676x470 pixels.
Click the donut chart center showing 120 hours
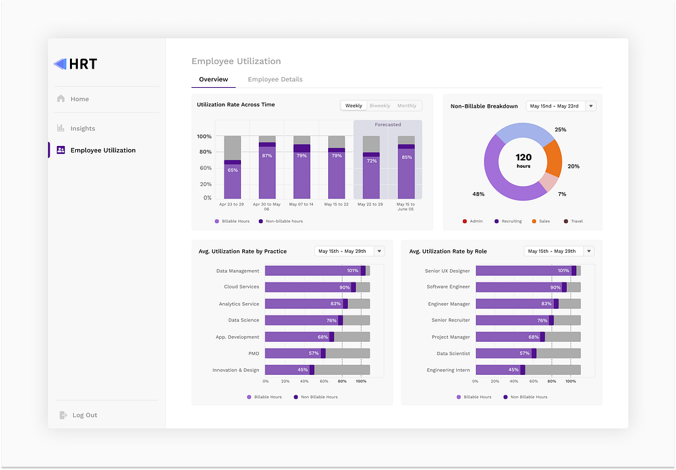[x=523, y=160]
